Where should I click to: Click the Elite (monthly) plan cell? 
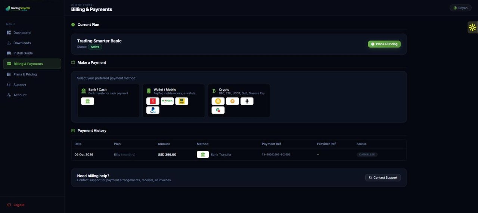(124, 155)
